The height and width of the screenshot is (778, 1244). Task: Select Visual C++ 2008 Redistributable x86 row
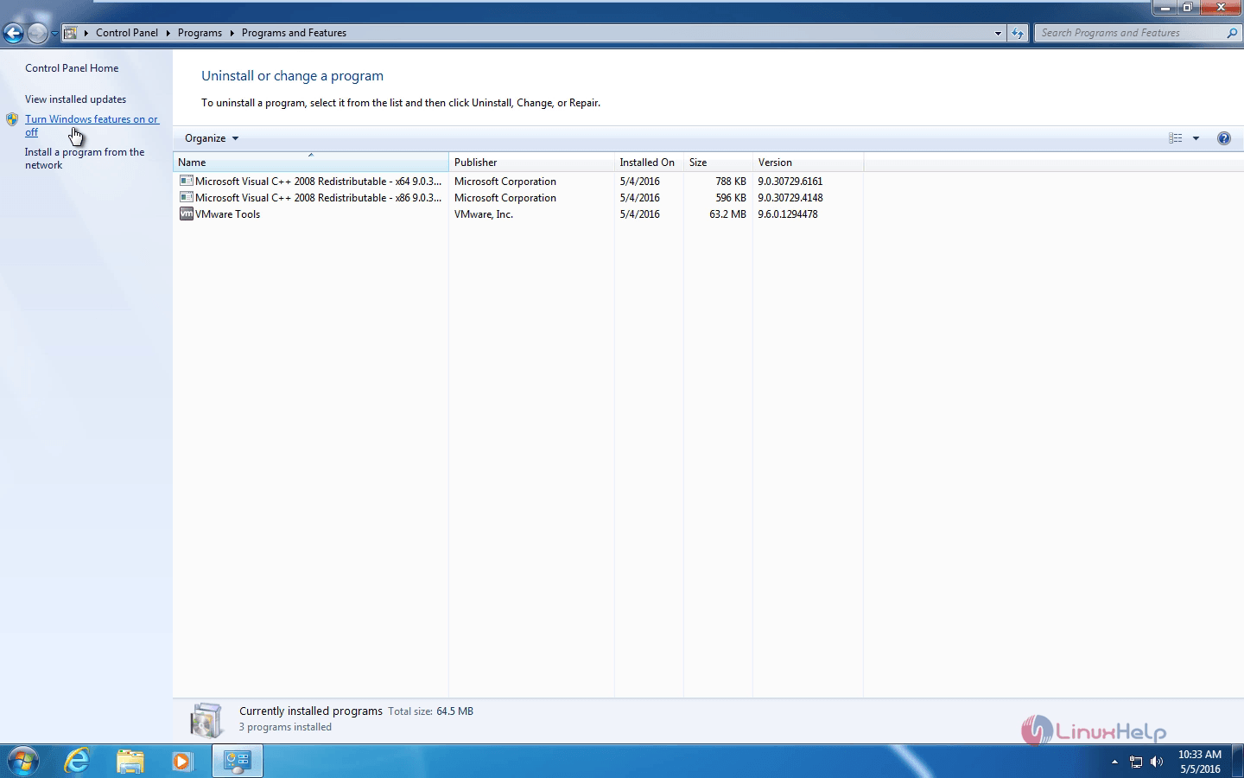click(518, 198)
